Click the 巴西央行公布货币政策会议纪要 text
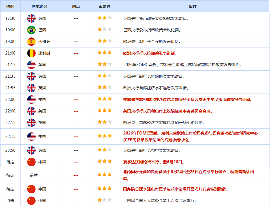Image resolution: width=270 pixels, height=206 pixels. (152, 30)
